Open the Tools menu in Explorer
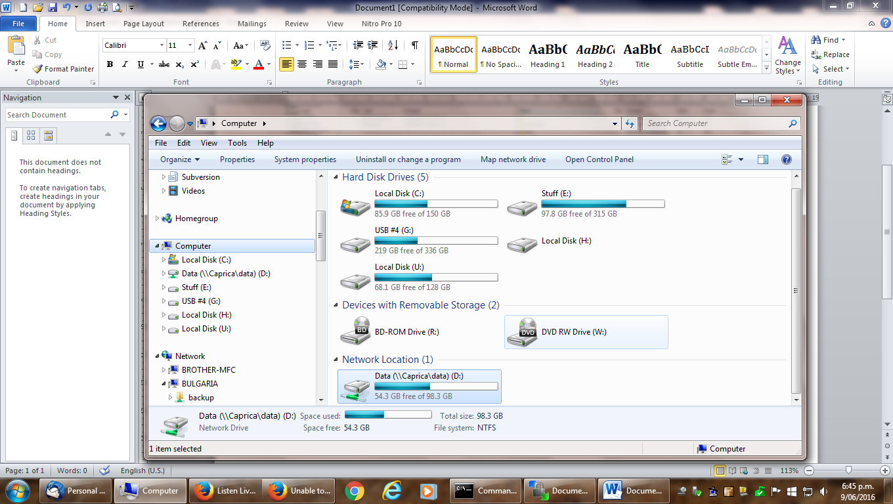Viewport: 893px width, 504px height. pyautogui.click(x=237, y=143)
